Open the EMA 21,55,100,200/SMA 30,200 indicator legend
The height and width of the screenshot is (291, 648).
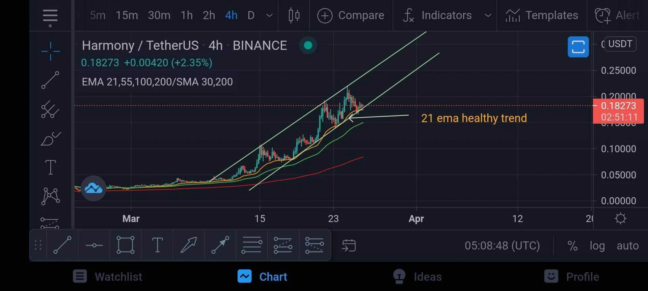tap(157, 82)
